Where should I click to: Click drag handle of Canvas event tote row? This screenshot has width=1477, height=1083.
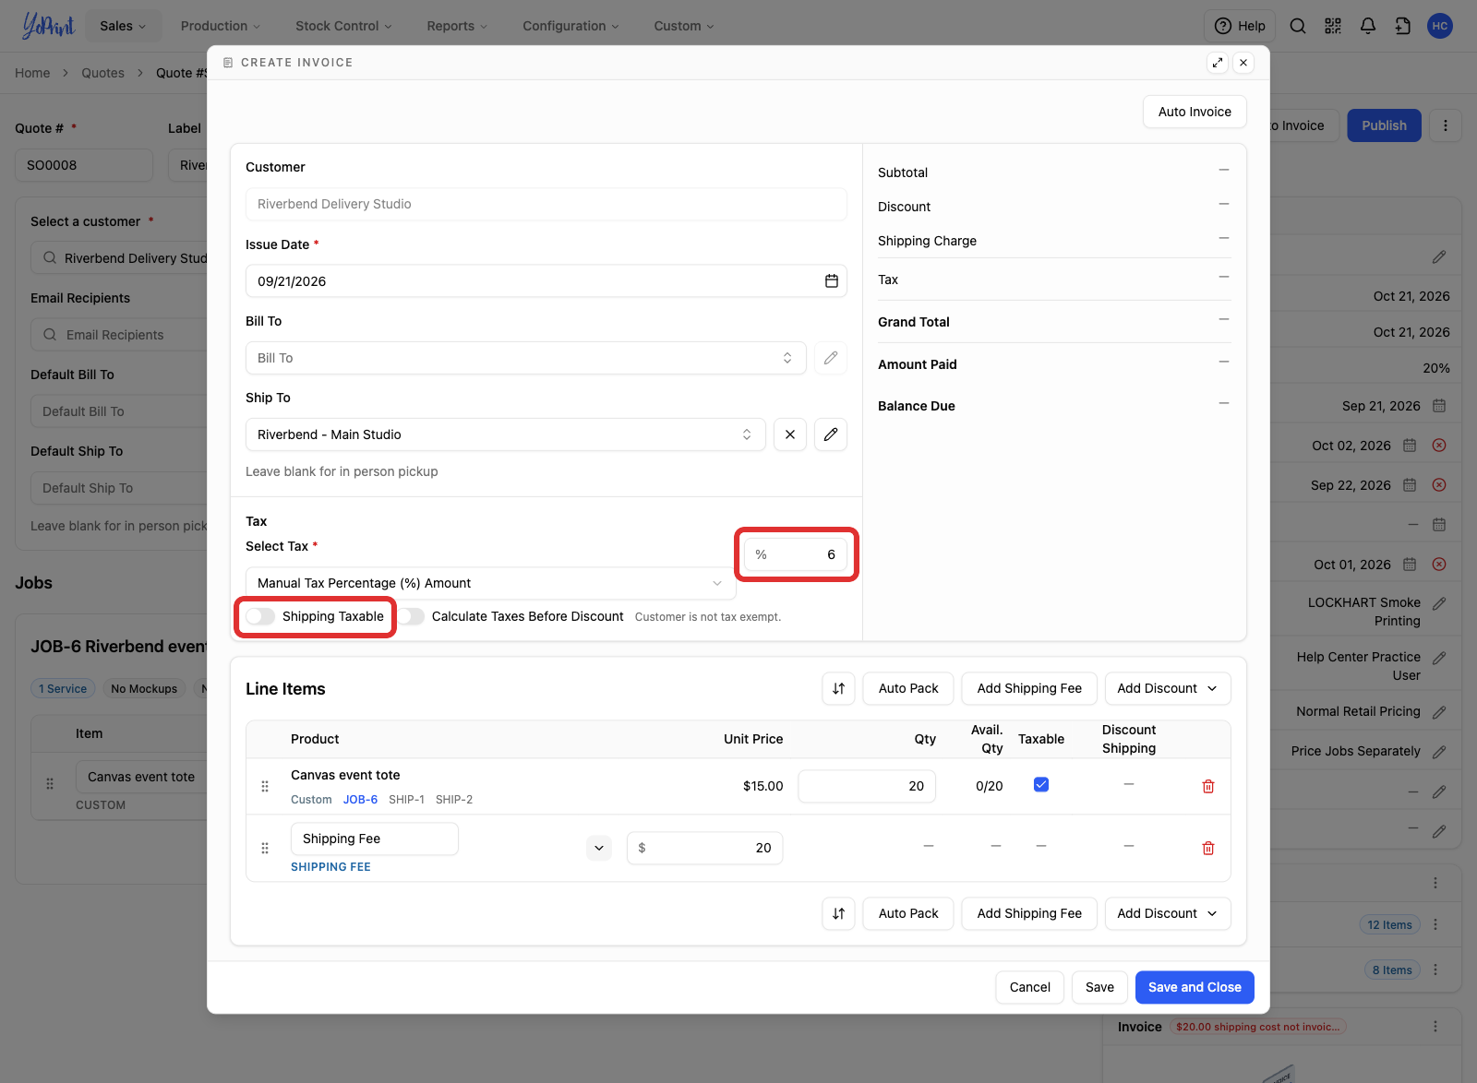265,786
